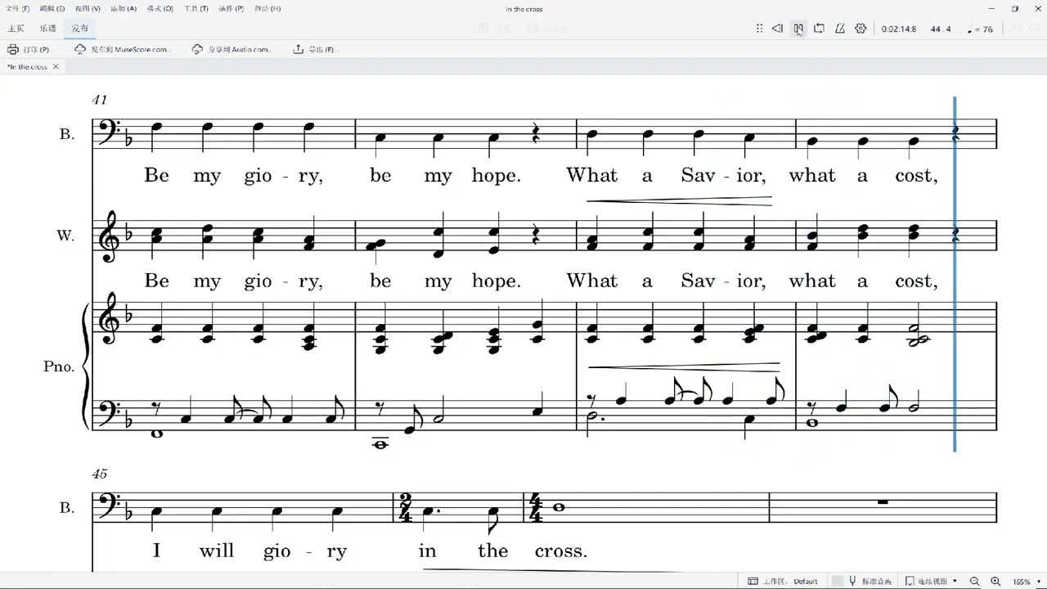The image size is (1047, 589).
Task: Click the tempo quarter note = 76
Action: pyautogui.click(x=980, y=29)
